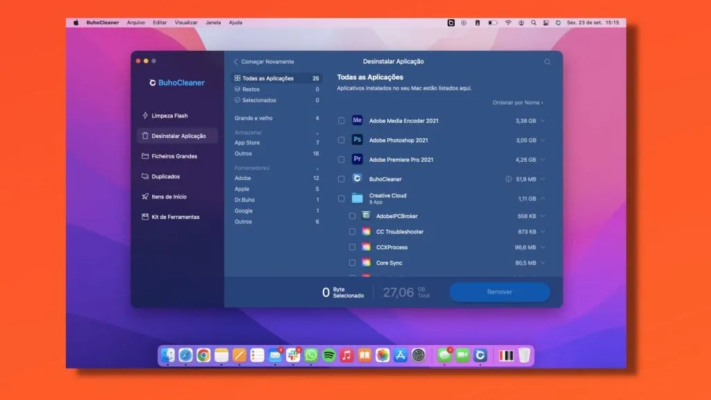This screenshot has height=400, width=711.
Task: Expand Adobe Premiere Pro 2021 details
Action: [x=542, y=160]
